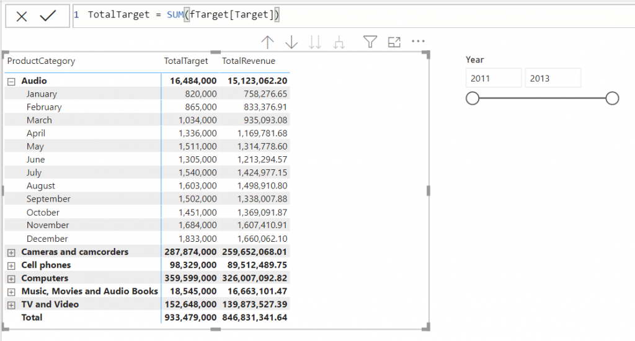This screenshot has height=341, width=635.
Task: Go to next level double-arrow icon
Action: tap(315, 42)
